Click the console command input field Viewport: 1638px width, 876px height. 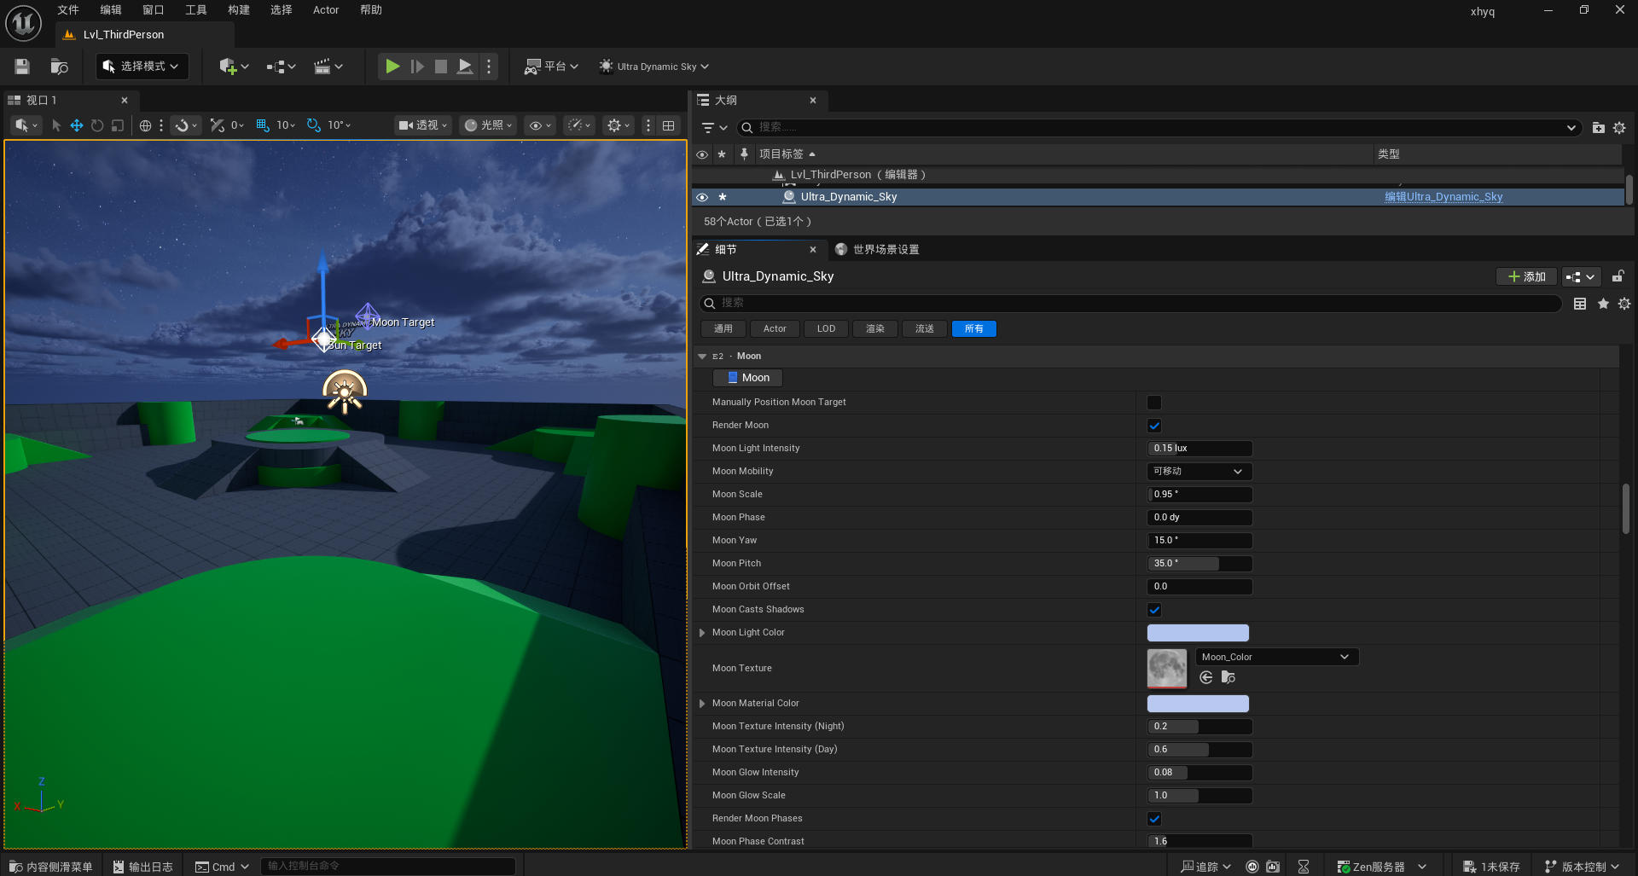pyautogui.click(x=388, y=867)
